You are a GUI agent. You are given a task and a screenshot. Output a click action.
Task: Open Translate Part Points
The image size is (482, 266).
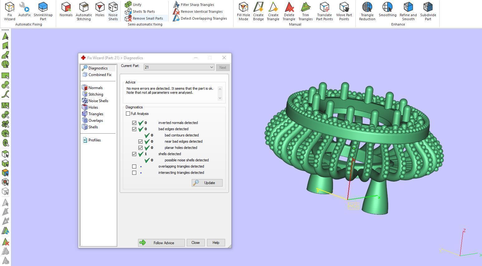[x=325, y=11]
